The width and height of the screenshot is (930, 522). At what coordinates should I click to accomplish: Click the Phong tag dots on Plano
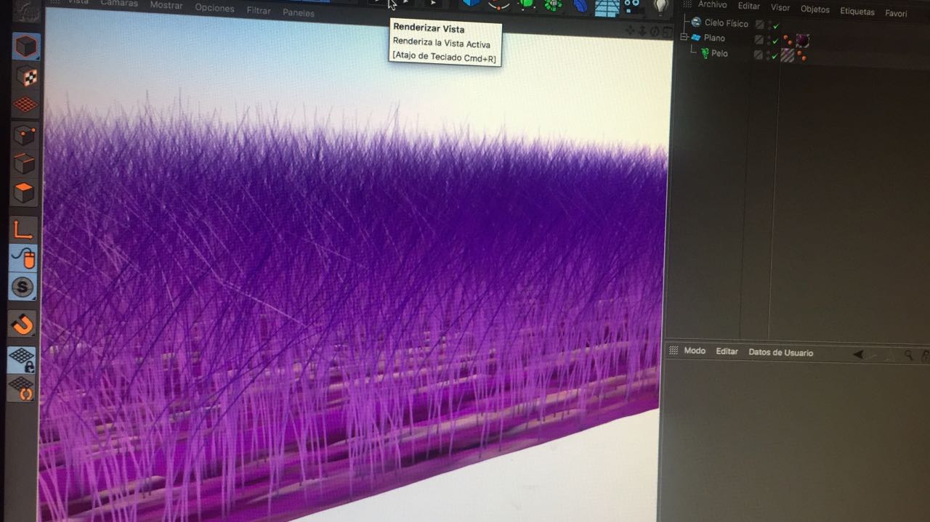click(x=788, y=41)
